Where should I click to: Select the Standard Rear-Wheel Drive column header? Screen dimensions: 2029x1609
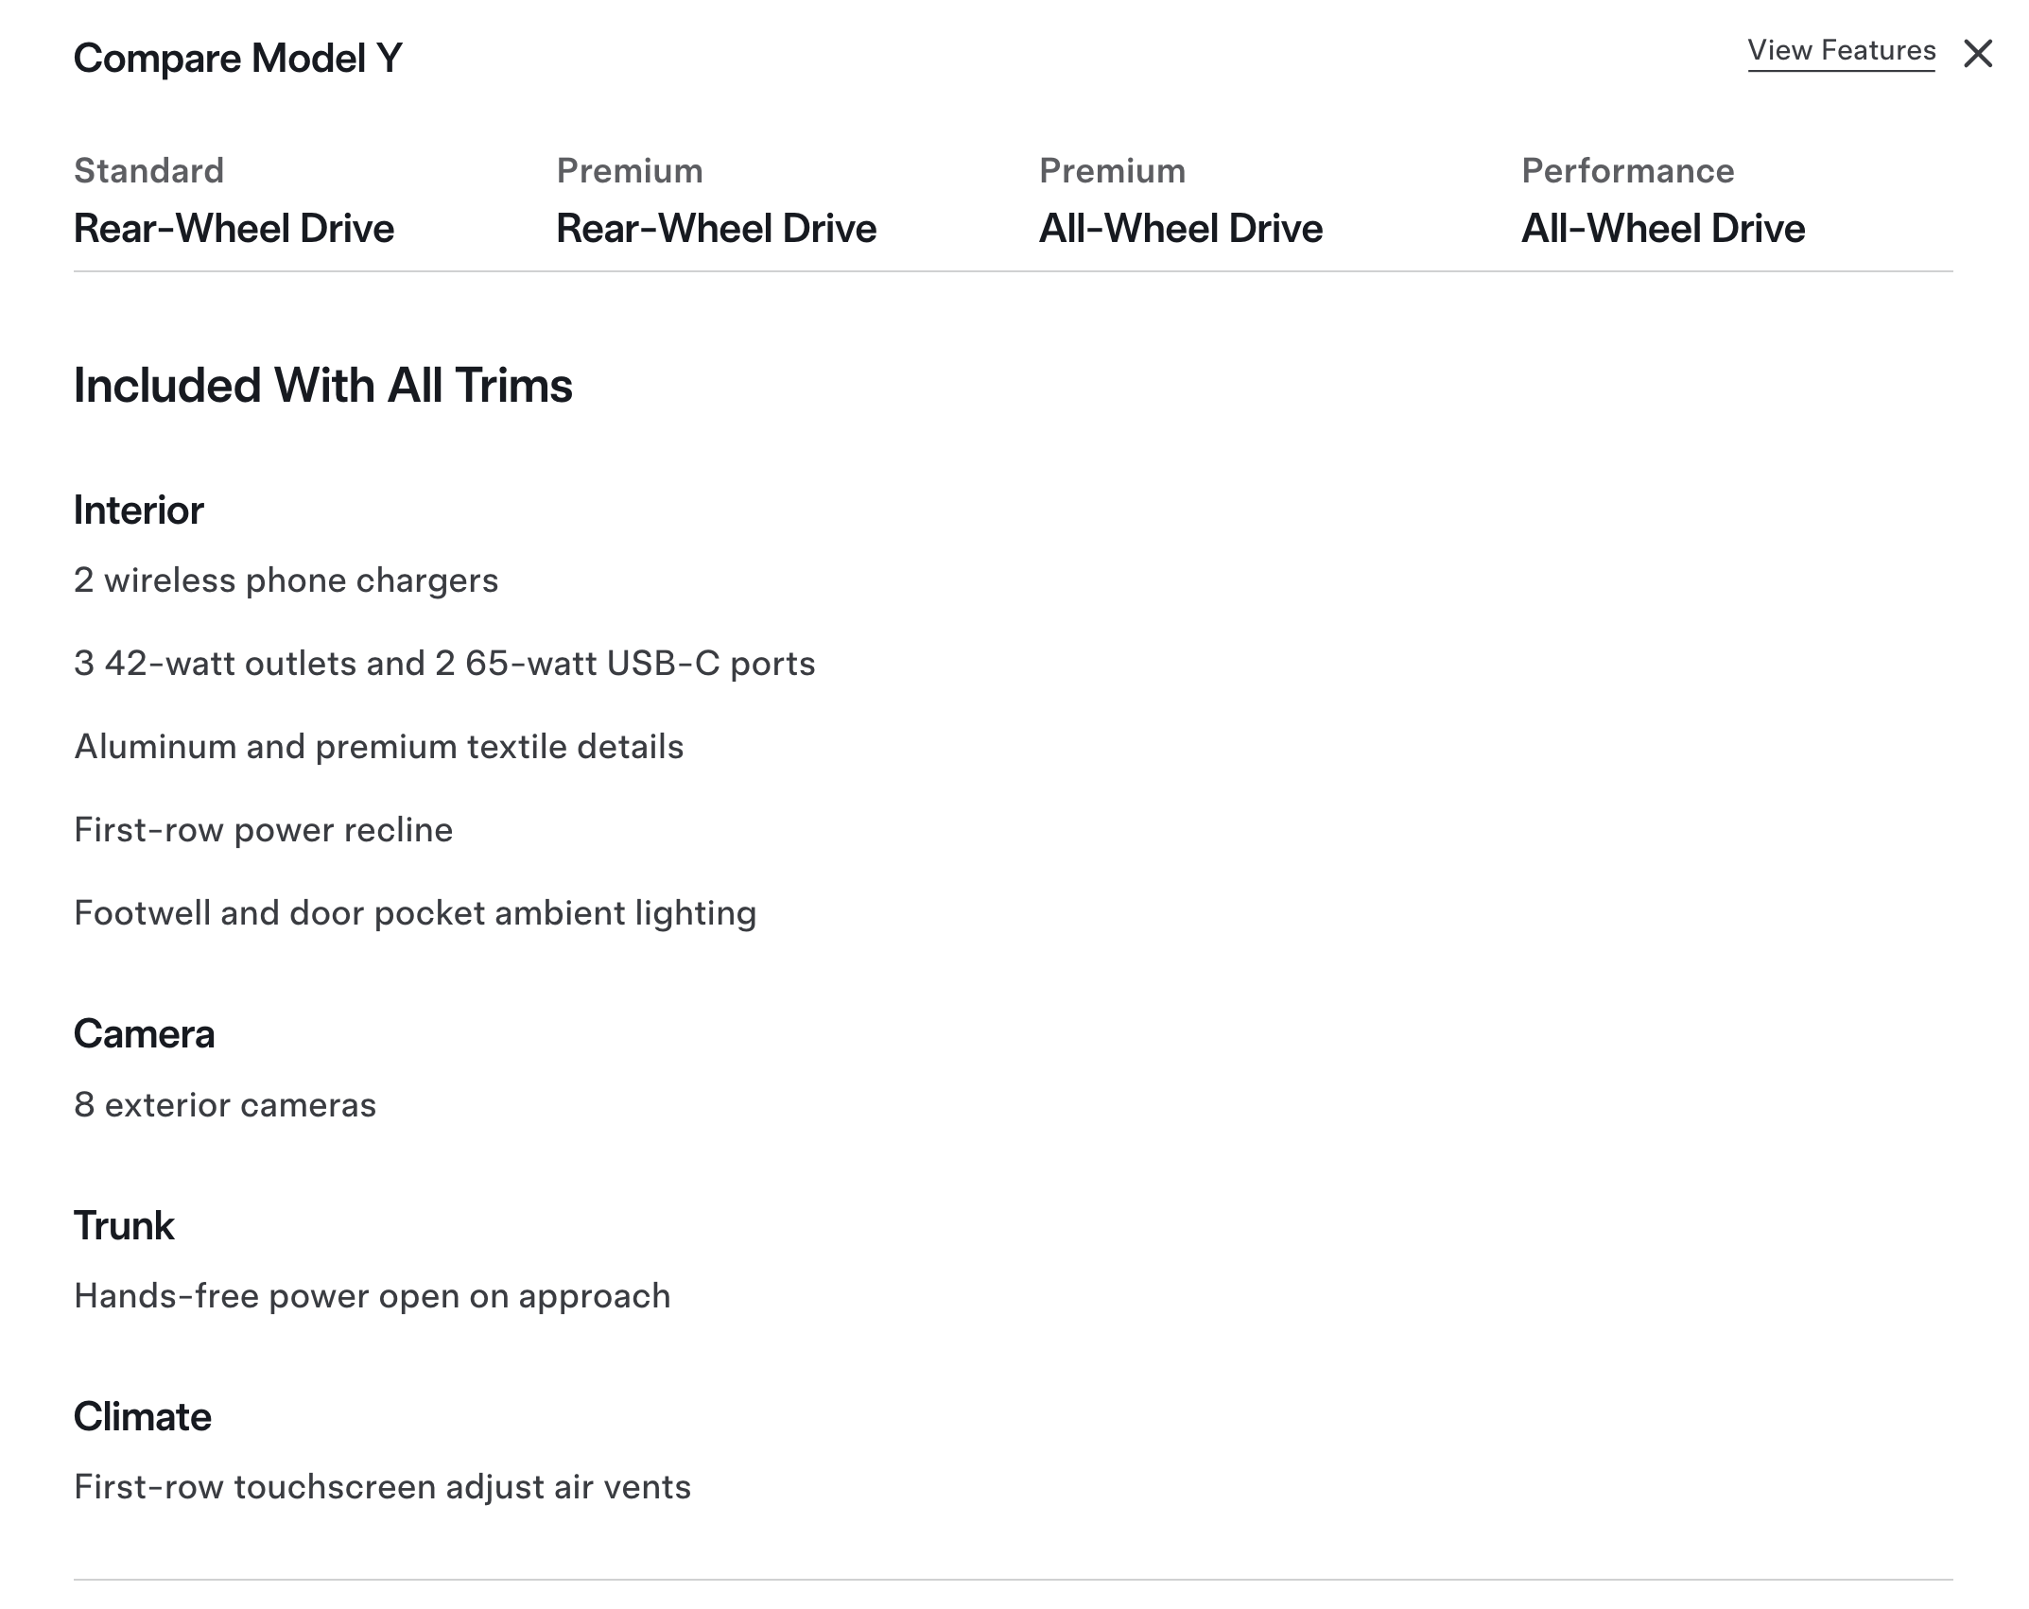click(234, 200)
